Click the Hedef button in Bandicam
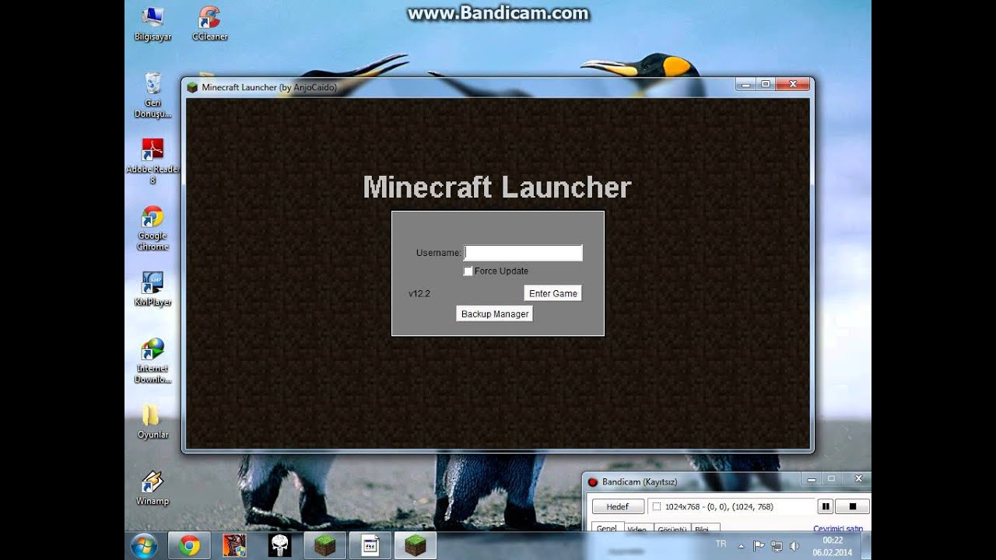This screenshot has width=996, height=560. [618, 506]
